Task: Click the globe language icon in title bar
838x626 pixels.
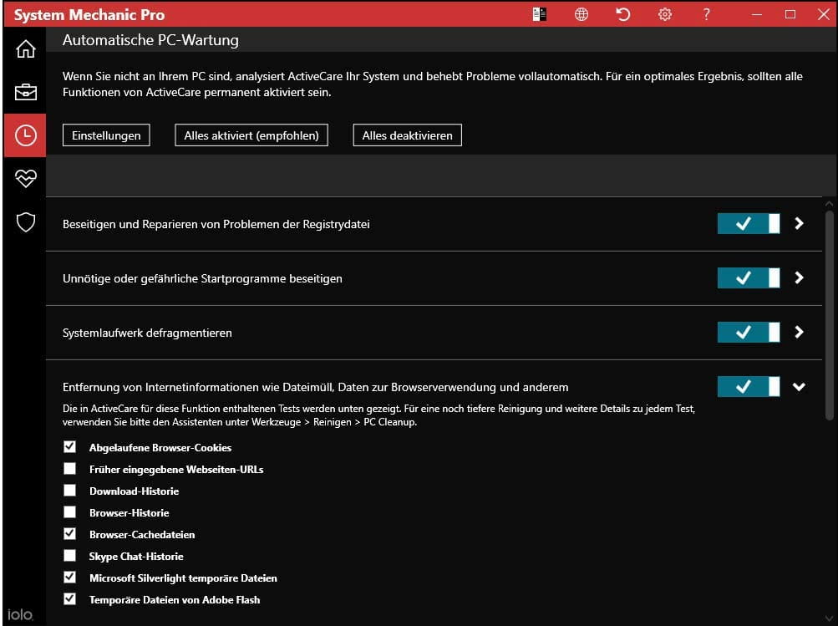Action: [582, 14]
